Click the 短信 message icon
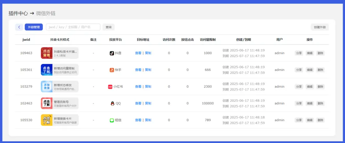The height and width of the screenshot is (143, 345). 112,120
